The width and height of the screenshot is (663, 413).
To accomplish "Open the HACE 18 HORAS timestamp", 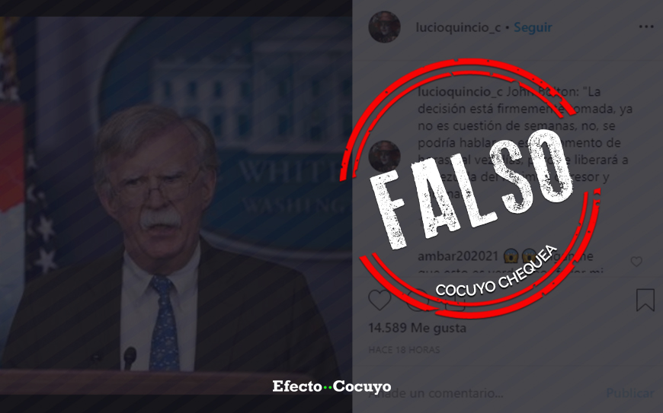I will point(404,350).
